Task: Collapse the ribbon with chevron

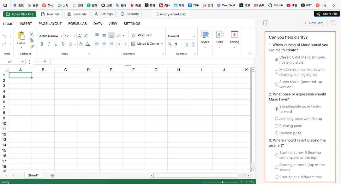Action: coord(250,53)
